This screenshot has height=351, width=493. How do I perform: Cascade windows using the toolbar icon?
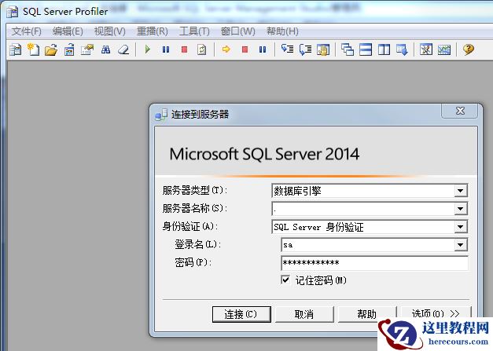point(348,49)
